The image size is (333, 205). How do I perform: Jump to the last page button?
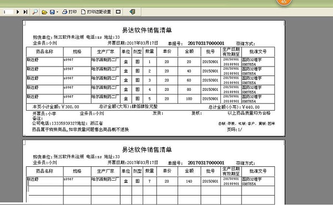click(26, 12)
